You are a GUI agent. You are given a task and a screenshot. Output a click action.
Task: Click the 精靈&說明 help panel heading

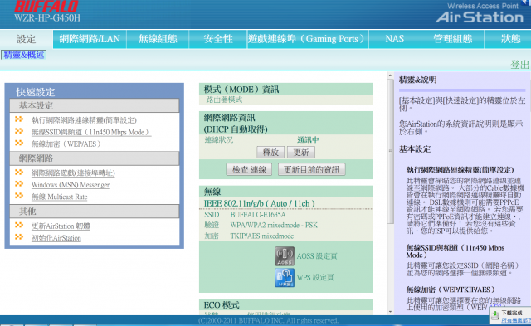pyautogui.click(x=418, y=80)
